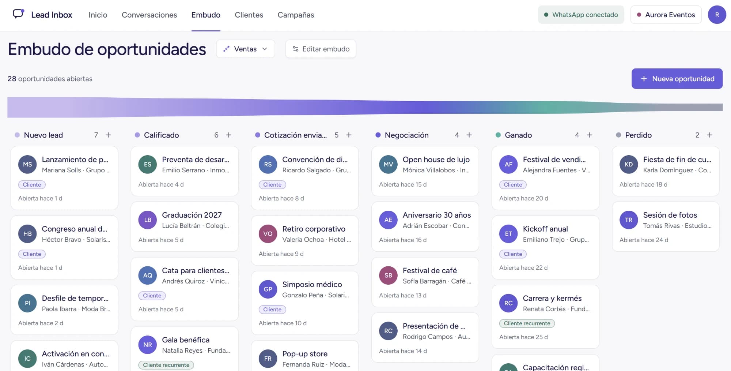Click Nuevo lead column header

[x=43, y=135]
